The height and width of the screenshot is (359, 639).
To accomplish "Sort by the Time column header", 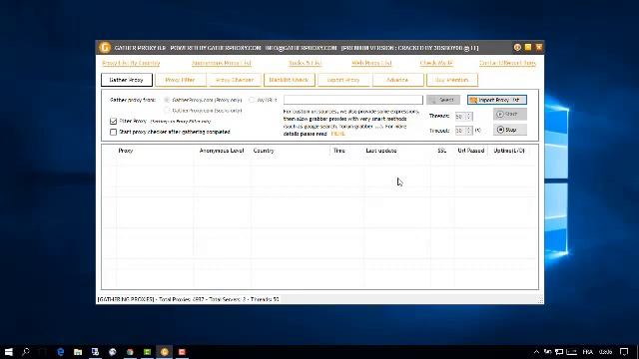I will tap(339, 151).
